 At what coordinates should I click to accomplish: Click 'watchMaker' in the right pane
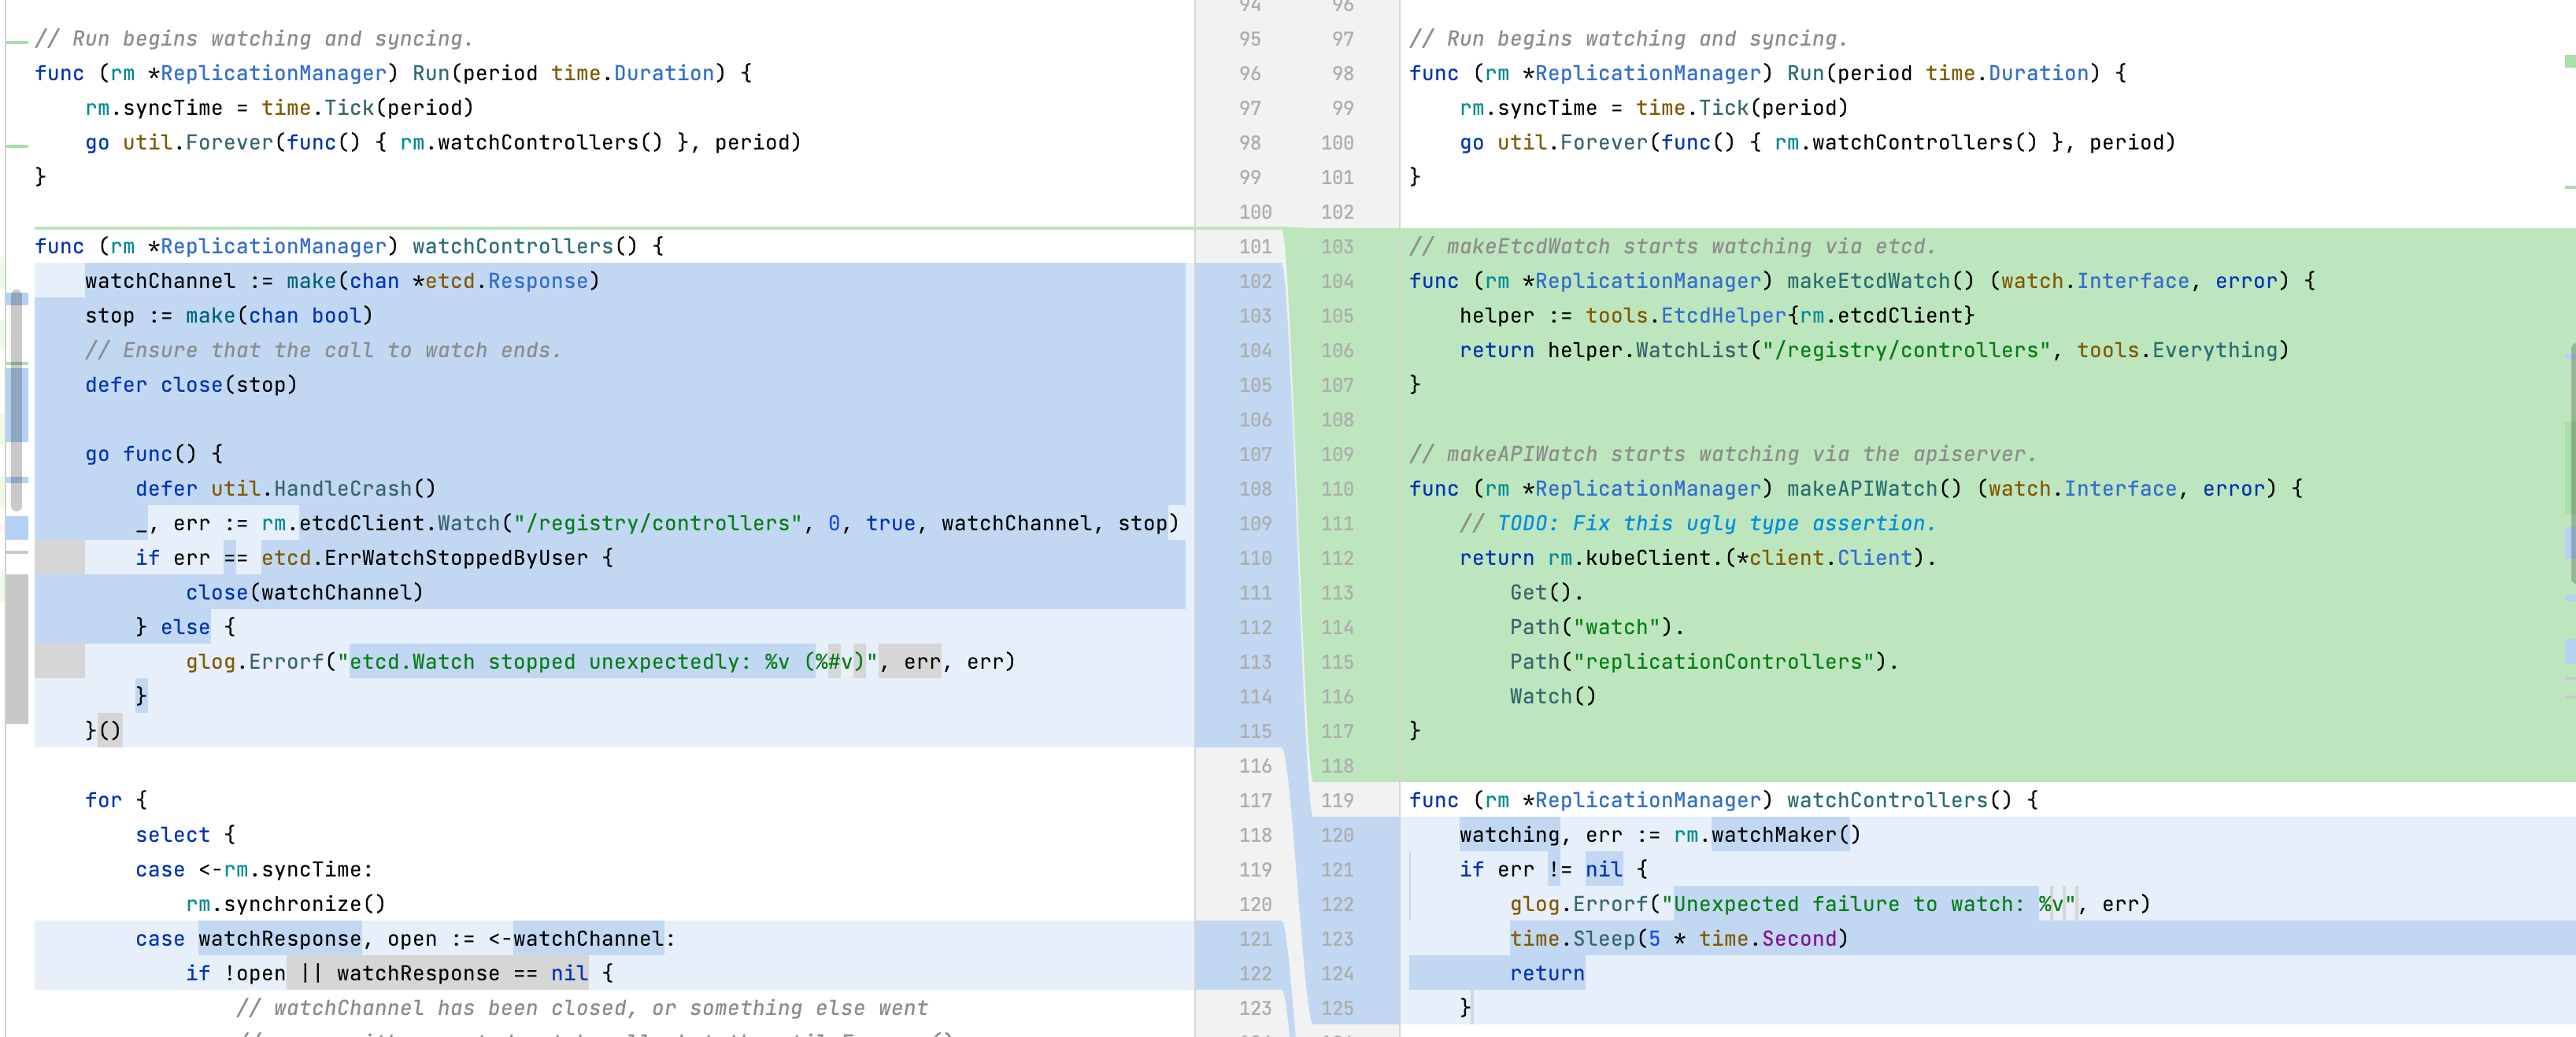tap(1772, 836)
